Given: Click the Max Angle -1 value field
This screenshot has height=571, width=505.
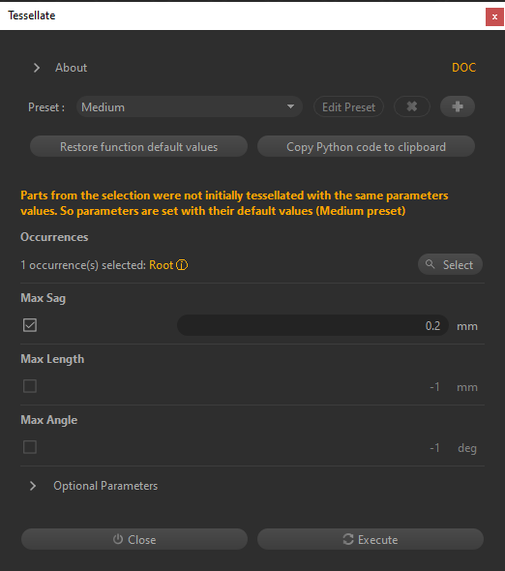Looking at the screenshot, I should click(x=312, y=447).
